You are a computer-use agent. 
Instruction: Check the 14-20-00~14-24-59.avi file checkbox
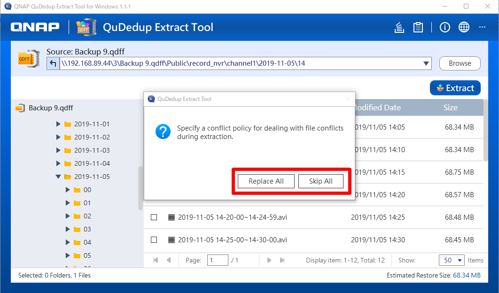[154, 217]
